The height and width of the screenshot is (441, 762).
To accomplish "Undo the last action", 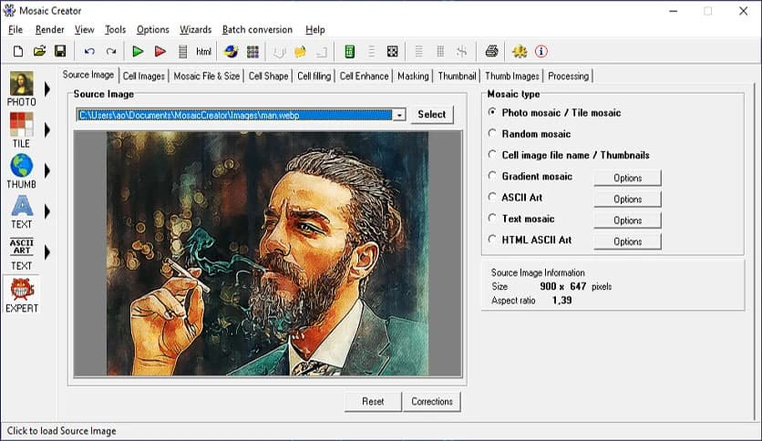I will 89,51.
